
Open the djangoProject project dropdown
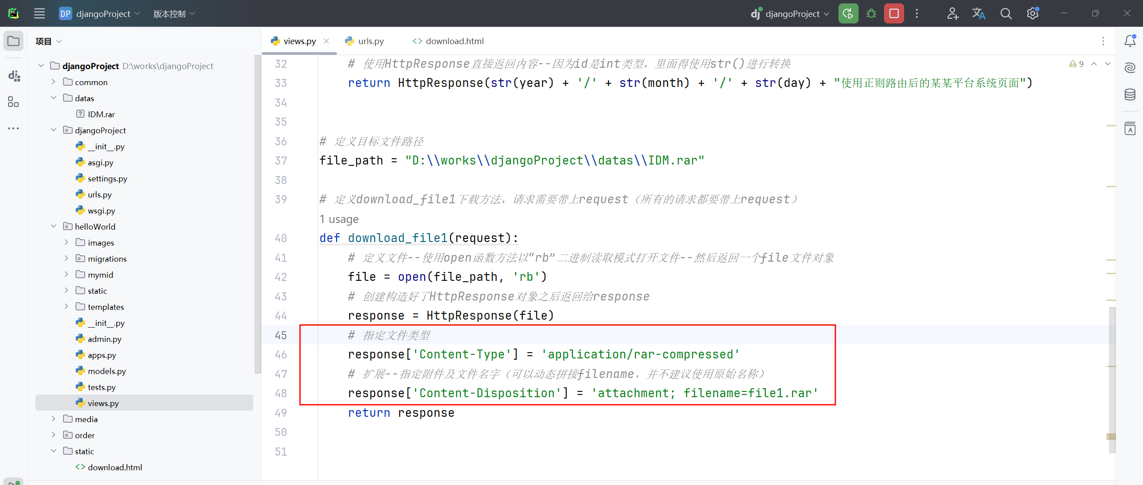[100, 13]
